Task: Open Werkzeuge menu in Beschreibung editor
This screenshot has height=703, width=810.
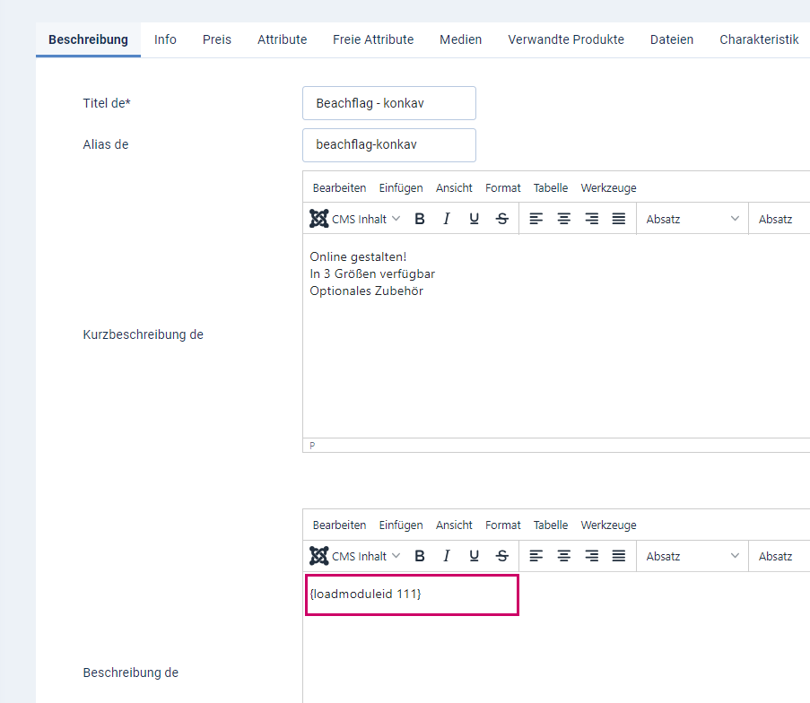Action: [x=608, y=525]
